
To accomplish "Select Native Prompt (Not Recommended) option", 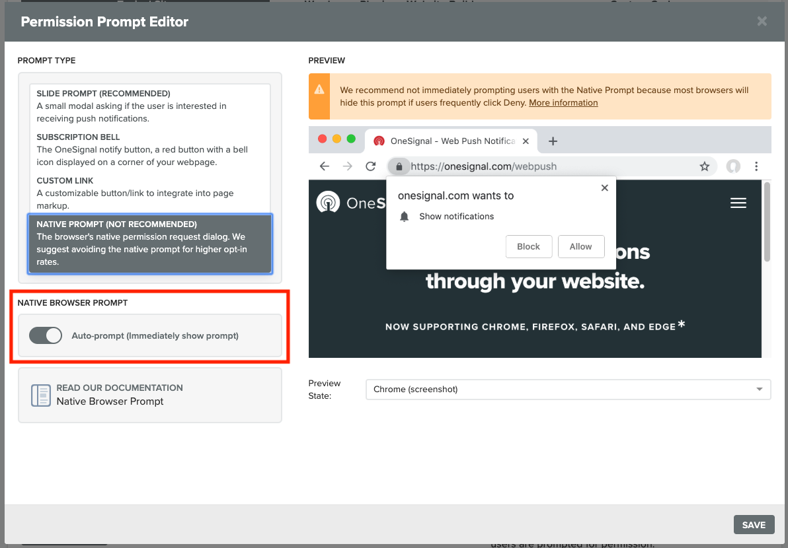I will [150, 244].
